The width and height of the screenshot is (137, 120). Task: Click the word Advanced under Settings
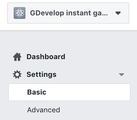pyautogui.click(x=44, y=110)
